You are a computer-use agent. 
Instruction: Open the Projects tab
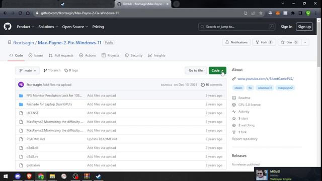pyautogui.click(x=110, y=55)
